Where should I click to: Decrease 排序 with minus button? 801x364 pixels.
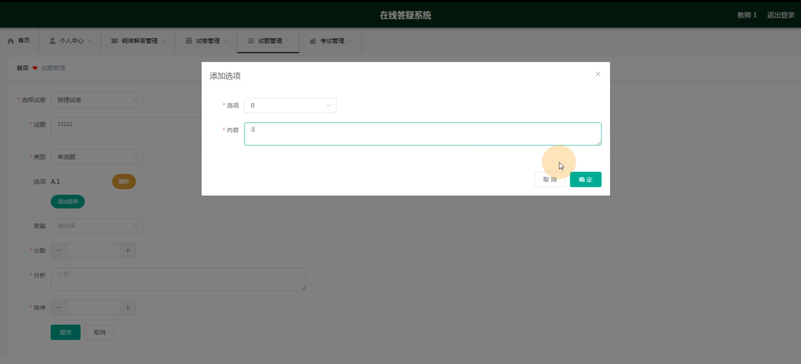tap(59, 307)
